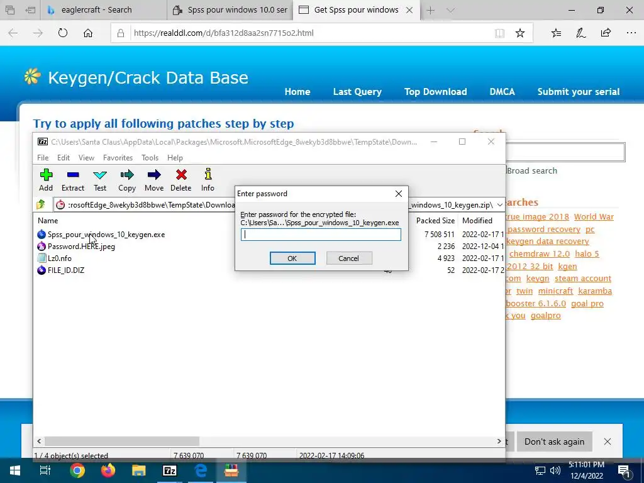Open the View menu in 7-Zip
Viewport: 644px width, 483px height.
[86, 158]
